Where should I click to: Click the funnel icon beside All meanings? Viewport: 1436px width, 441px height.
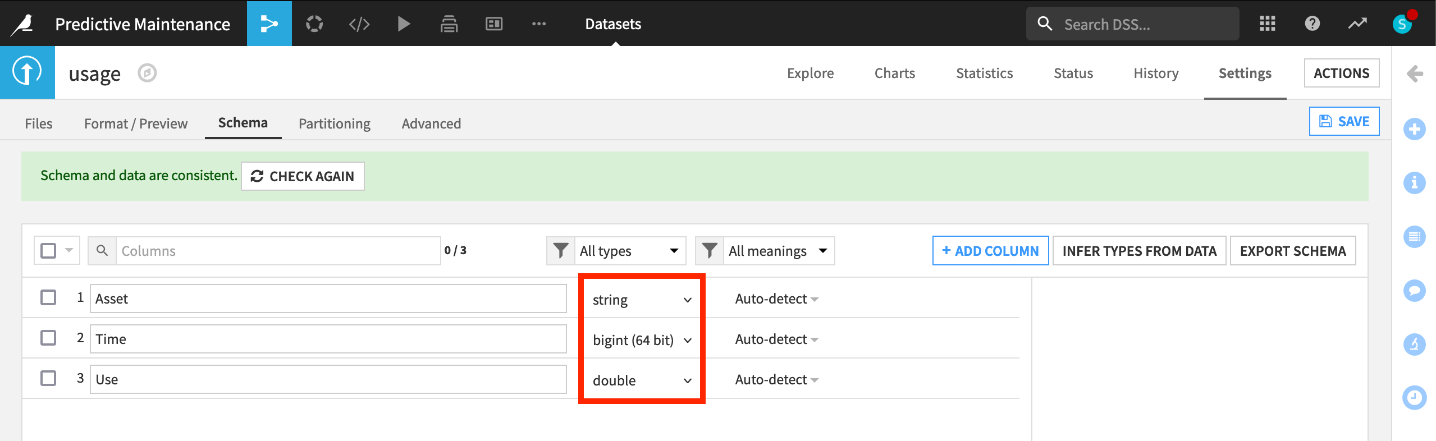point(710,250)
